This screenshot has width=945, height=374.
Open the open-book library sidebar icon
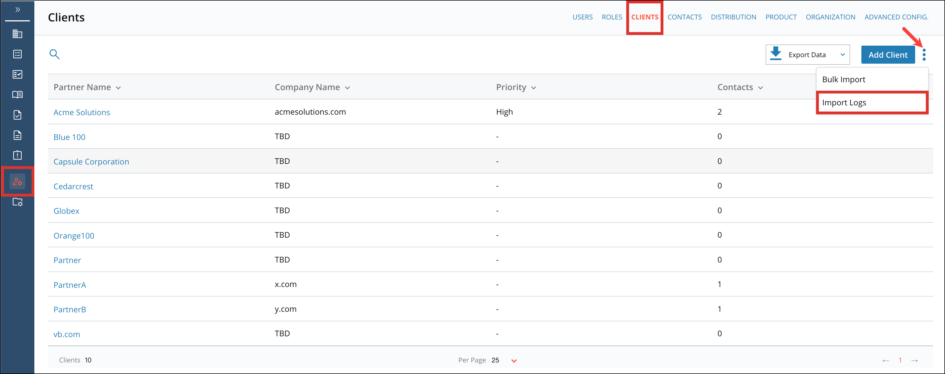tap(17, 95)
